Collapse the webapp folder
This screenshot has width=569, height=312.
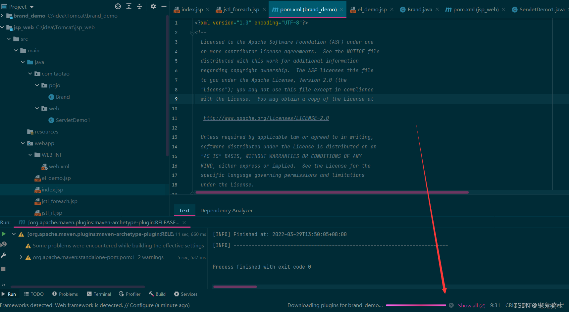[x=23, y=143]
